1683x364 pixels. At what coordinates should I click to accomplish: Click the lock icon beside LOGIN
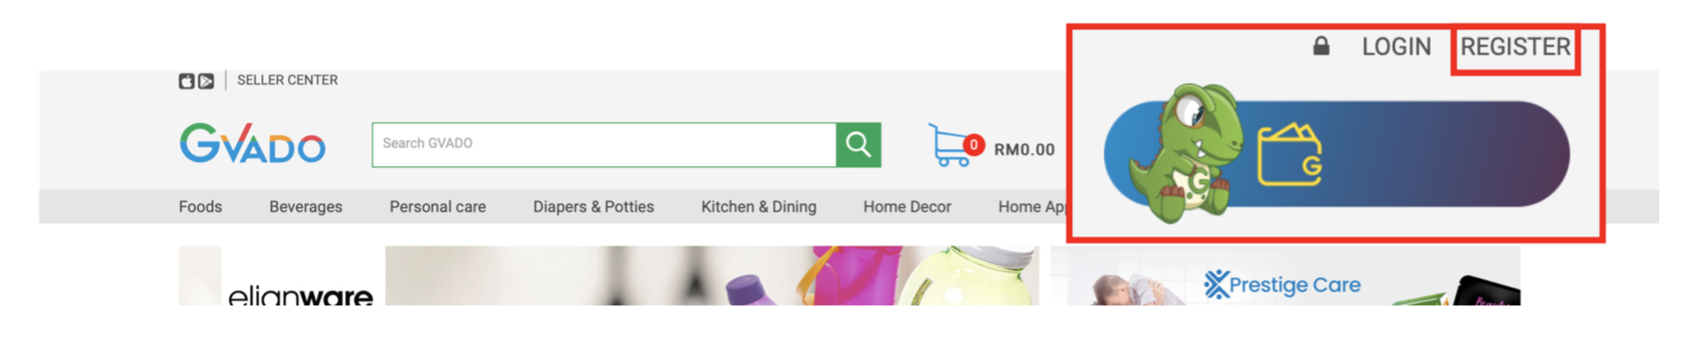[1321, 45]
